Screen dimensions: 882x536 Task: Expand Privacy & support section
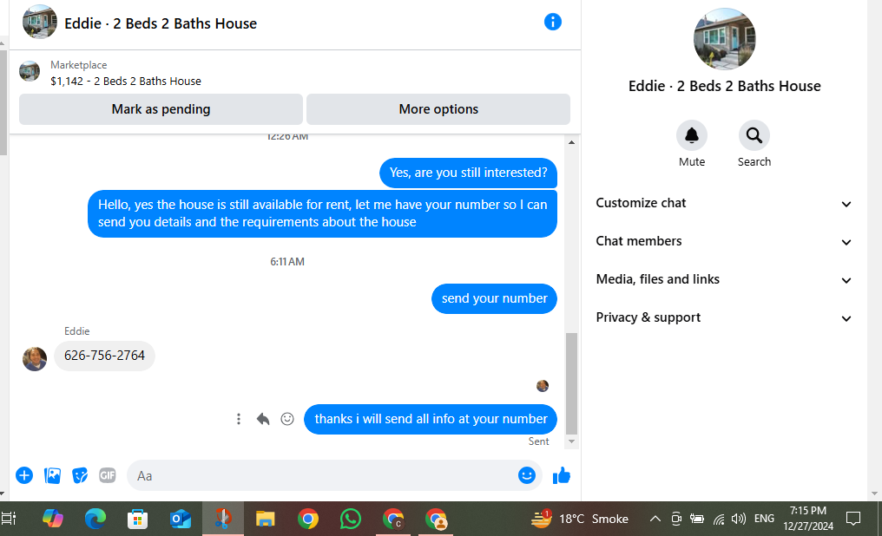click(x=724, y=318)
